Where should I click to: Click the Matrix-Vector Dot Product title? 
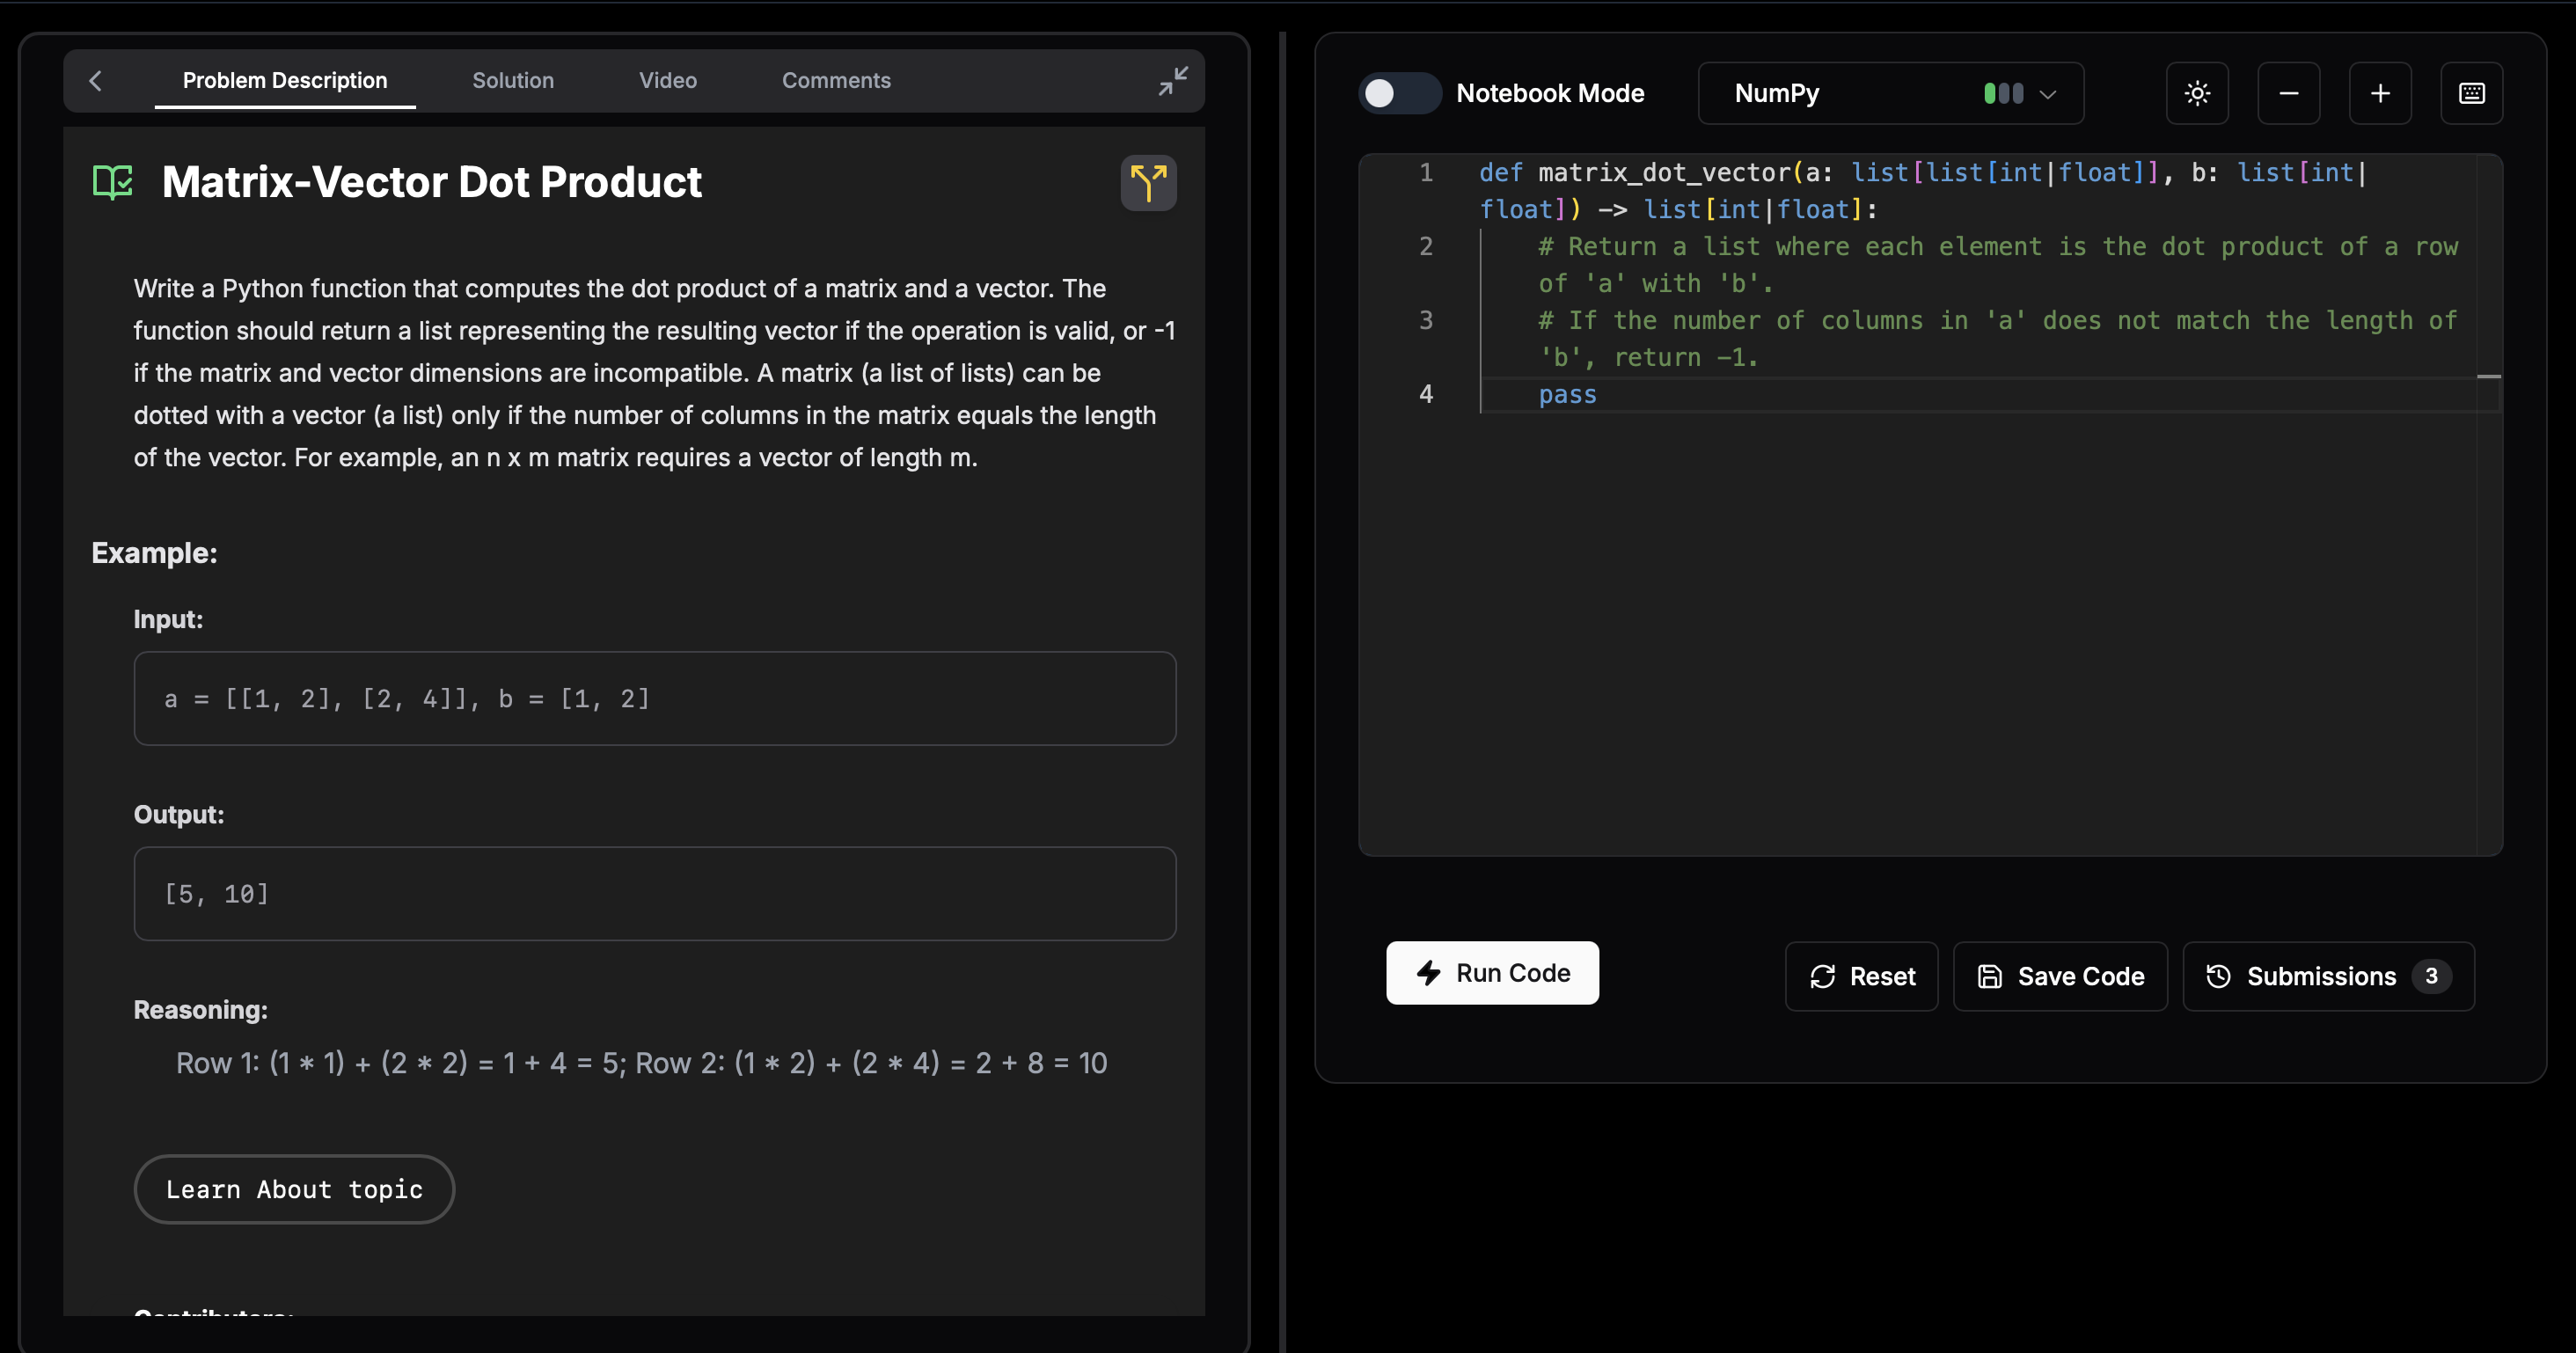click(x=432, y=182)
